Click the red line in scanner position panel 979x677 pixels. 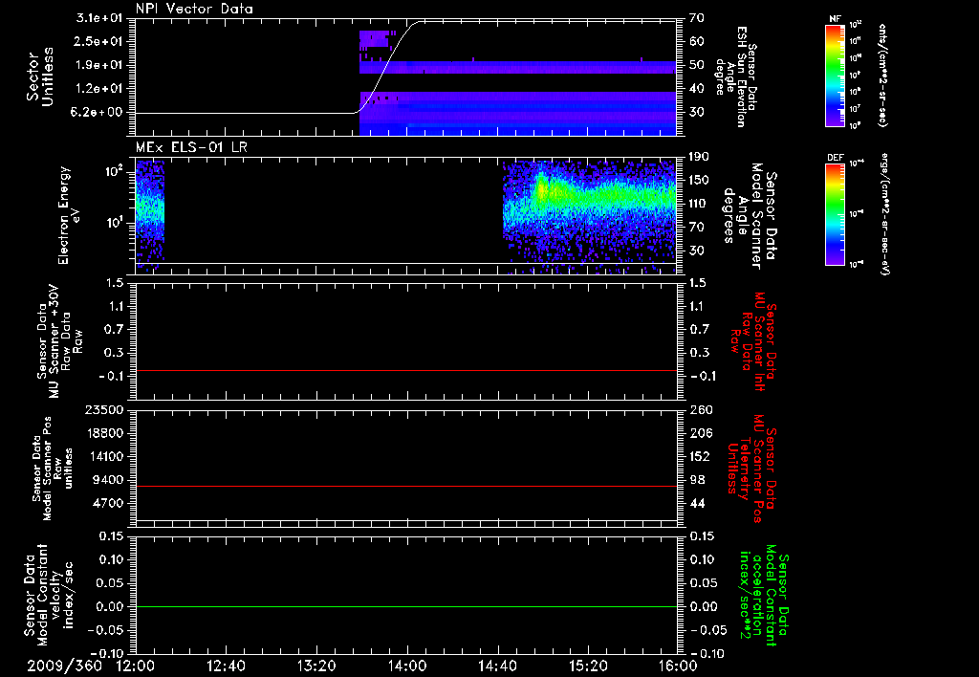click(x=405, y=486)
